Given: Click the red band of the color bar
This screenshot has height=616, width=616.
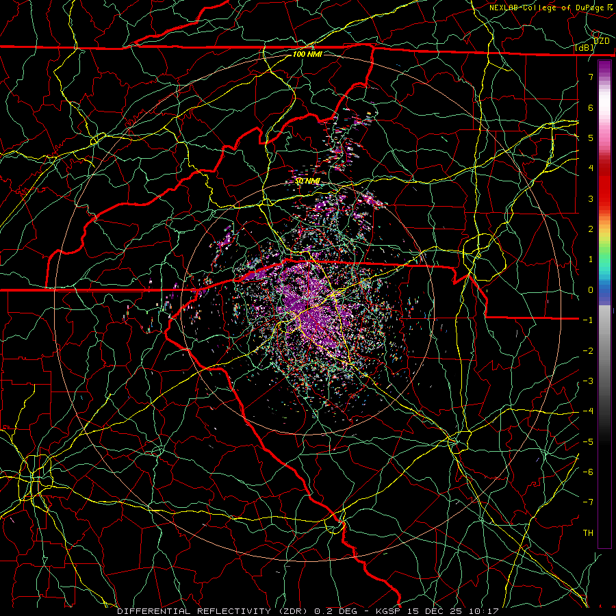Looking at the screenshot, I should coord(604,185).
